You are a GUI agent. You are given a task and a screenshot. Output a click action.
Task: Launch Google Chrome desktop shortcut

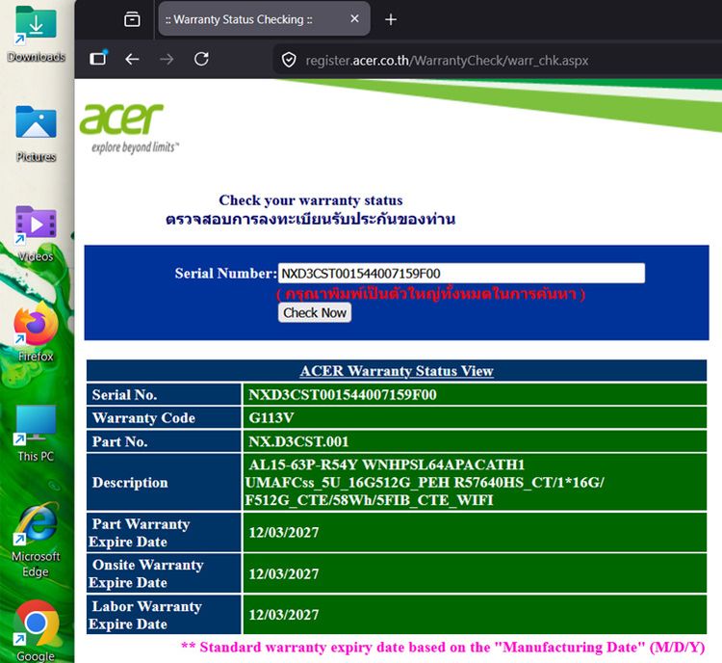point(36,630)
